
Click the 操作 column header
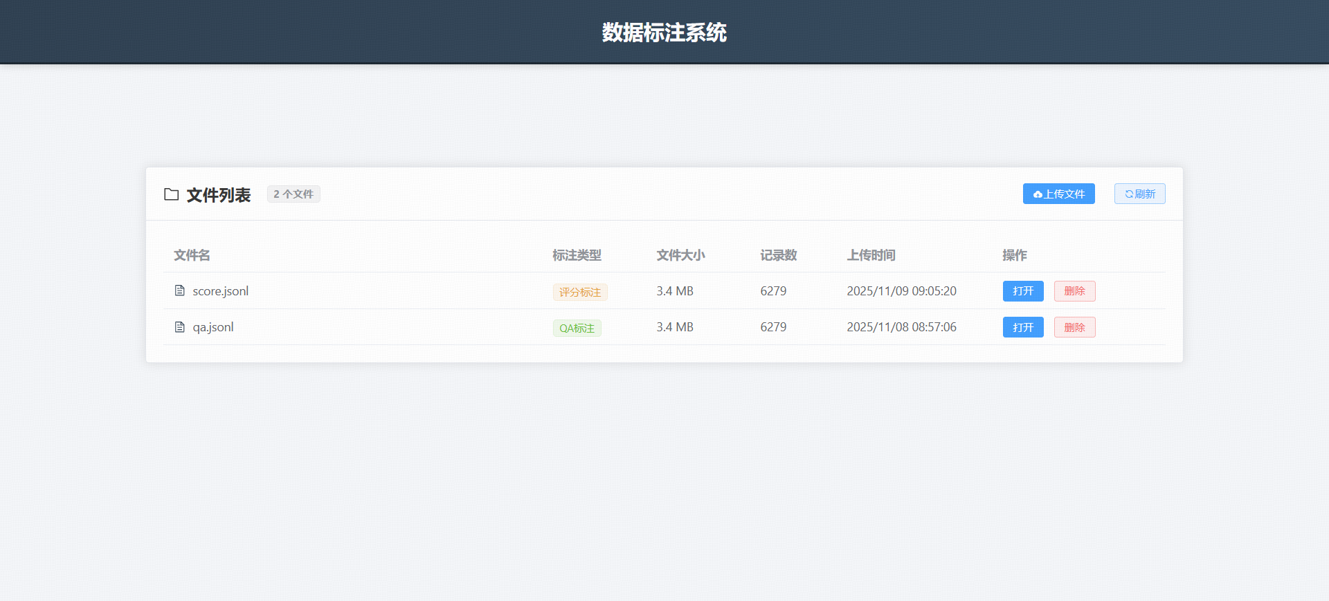click(x=1015, y=255)
